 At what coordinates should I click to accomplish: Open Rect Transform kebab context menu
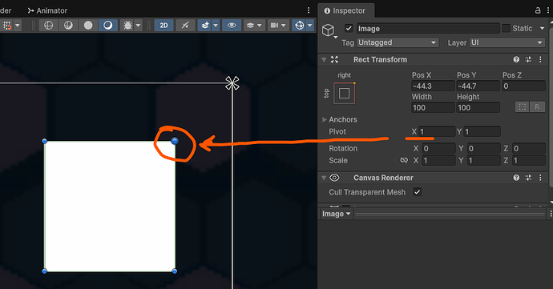tap(540, 59)
